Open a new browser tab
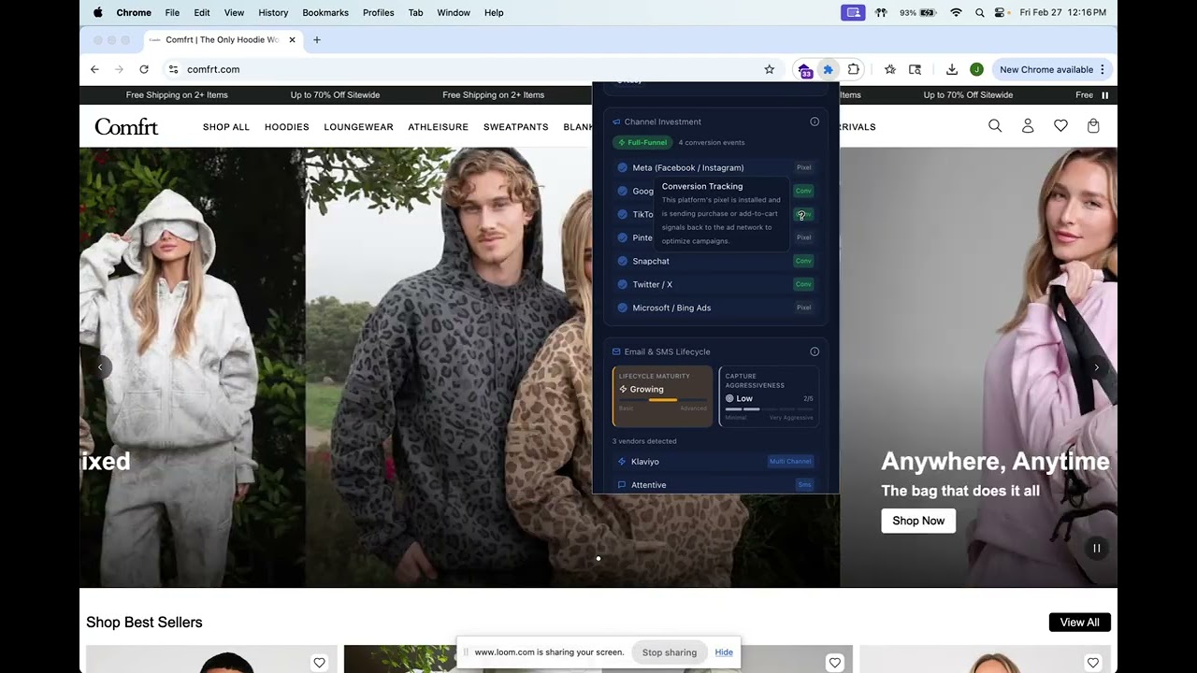The height and width of the screenshot is (673, 1197). [x=317, y=40]
